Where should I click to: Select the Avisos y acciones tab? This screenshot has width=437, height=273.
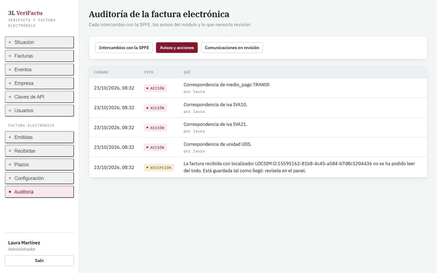pyautogui.click(x=177, y=48)
